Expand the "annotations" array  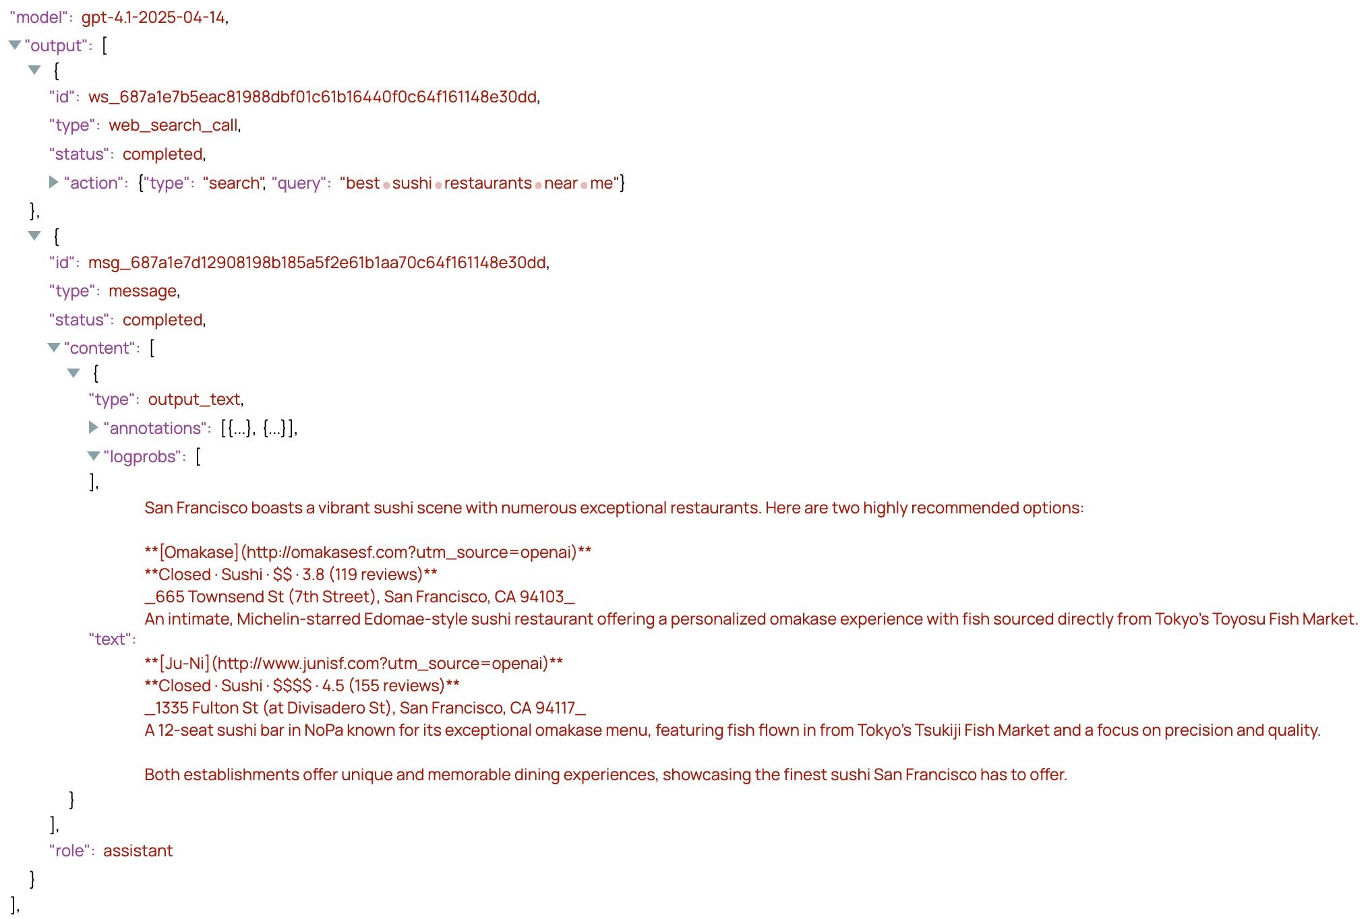pos(94,427)
